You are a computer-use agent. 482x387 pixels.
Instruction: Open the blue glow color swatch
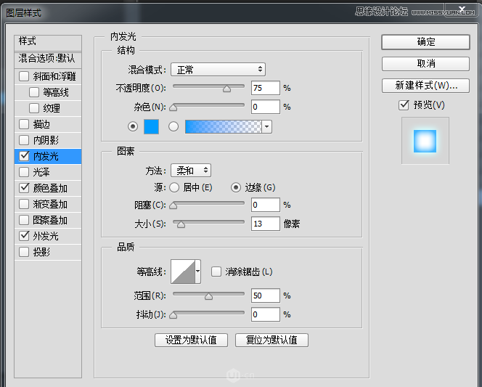tap(151, 126)
